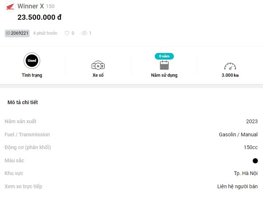Click the 'Xe số' label
The width and height of the screenshot is (263, 201).
(98, 75)
